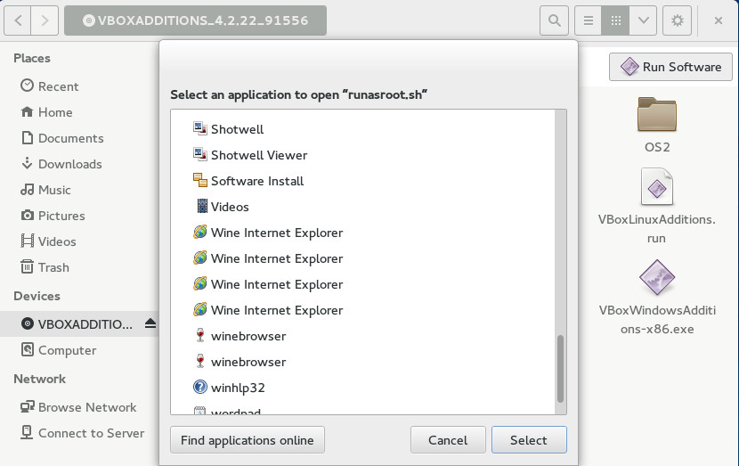Open Videos in the Places sidebar
739x466 pixels.
click(x=79, y=241)
